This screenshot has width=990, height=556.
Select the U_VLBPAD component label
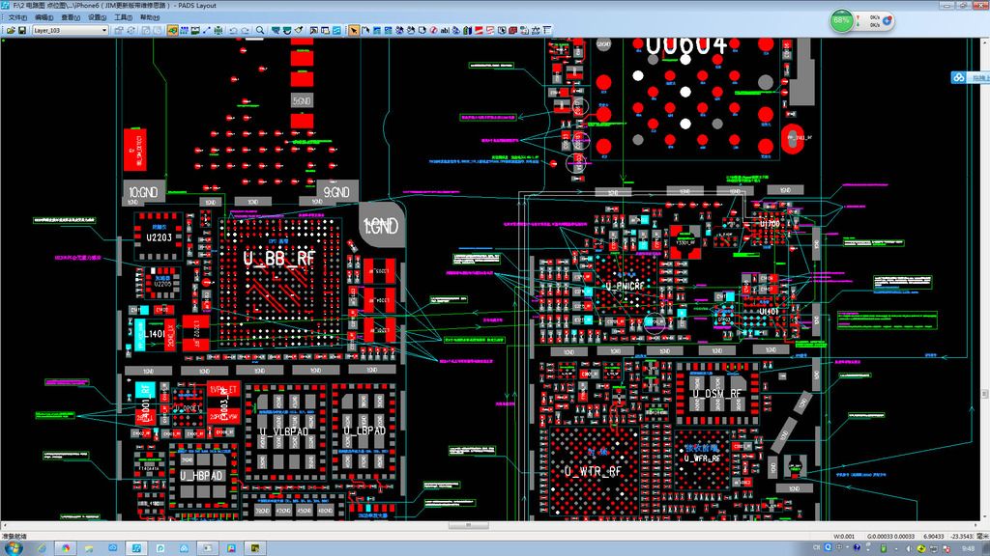click(283, 431)
